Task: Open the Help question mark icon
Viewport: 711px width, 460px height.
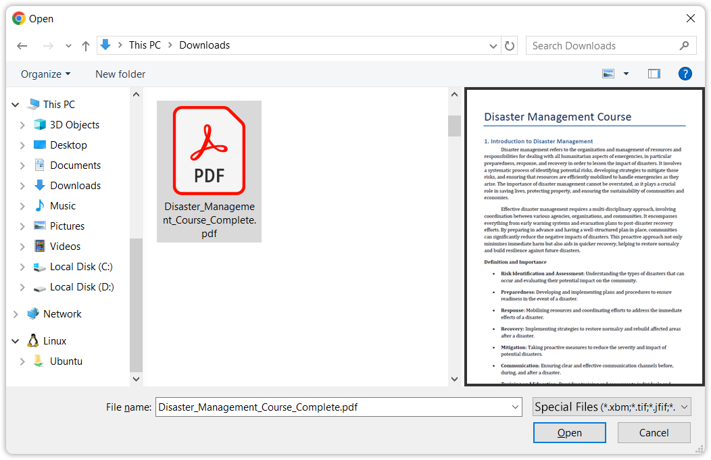Action: pyautogui.click(x=685, y=74)
